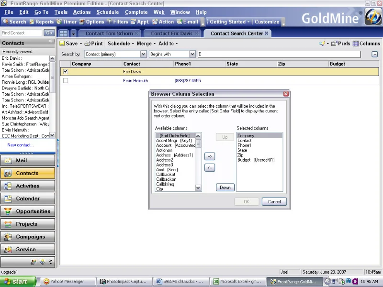Open the Tools menu
The image size is (383, 287).
tap(61, 12)
